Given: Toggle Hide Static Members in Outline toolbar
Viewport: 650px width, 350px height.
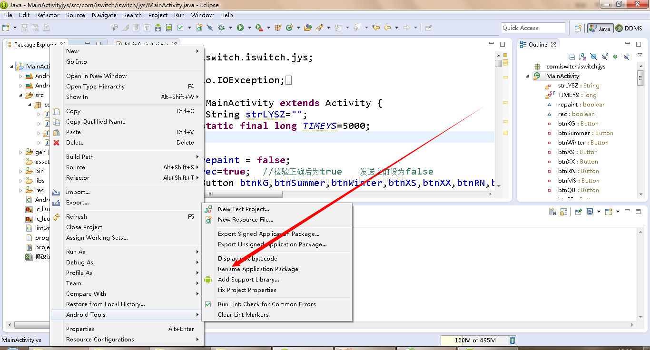Looking at the screenshot, I should 604,57.
